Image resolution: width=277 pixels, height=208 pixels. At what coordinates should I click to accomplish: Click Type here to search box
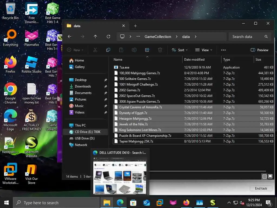click(56, 203)
